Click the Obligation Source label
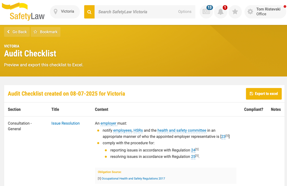287x186 pixels. (110, 172)
